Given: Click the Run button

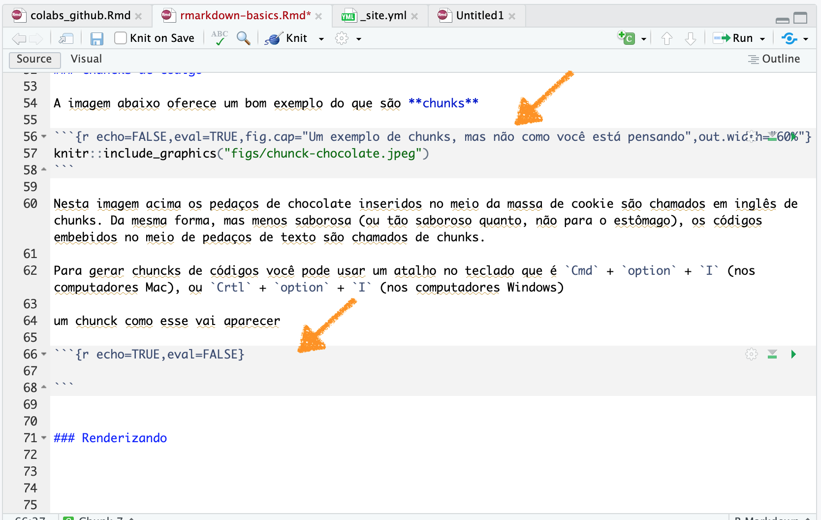Looking at the screenshot, I should (733, 38).
